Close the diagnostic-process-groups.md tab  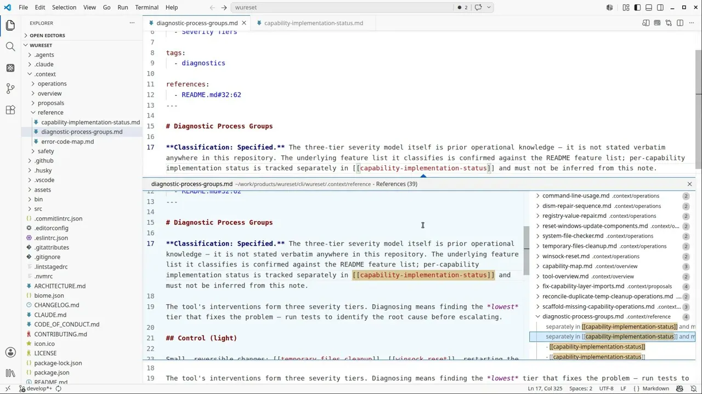[244, 23]
